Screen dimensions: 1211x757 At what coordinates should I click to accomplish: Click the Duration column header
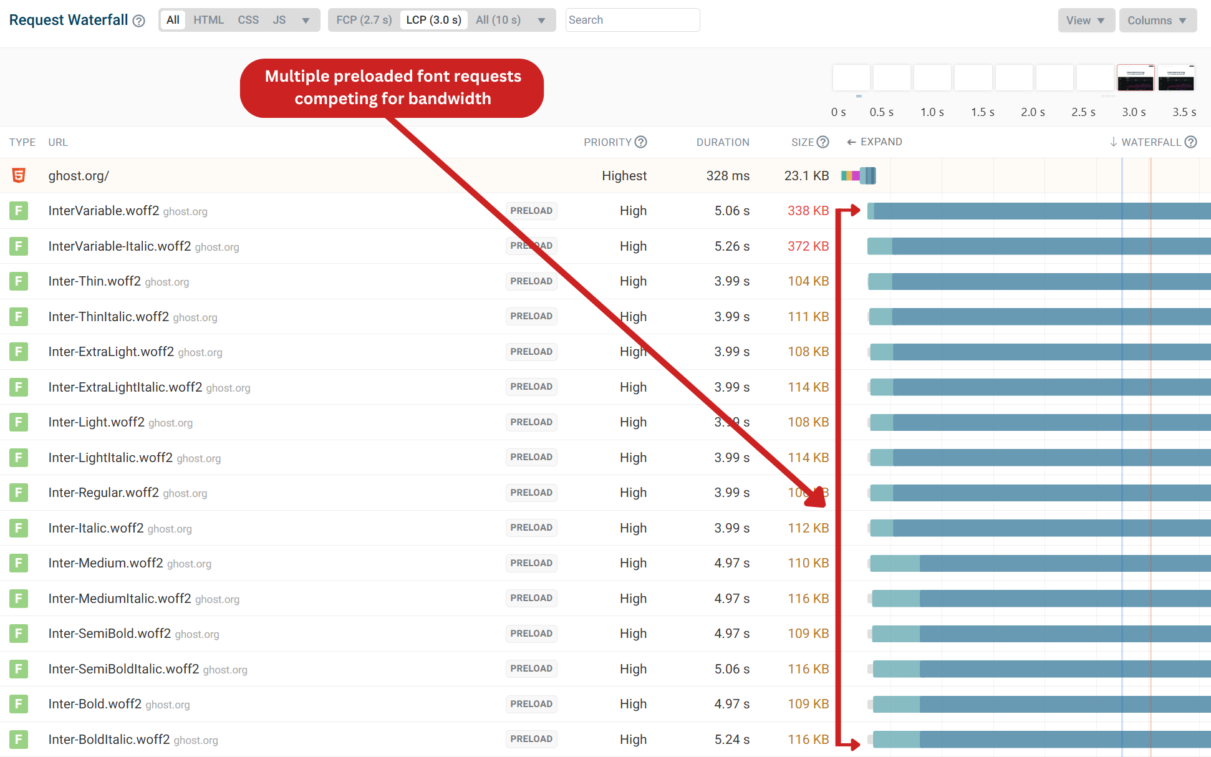click(722, 142)
